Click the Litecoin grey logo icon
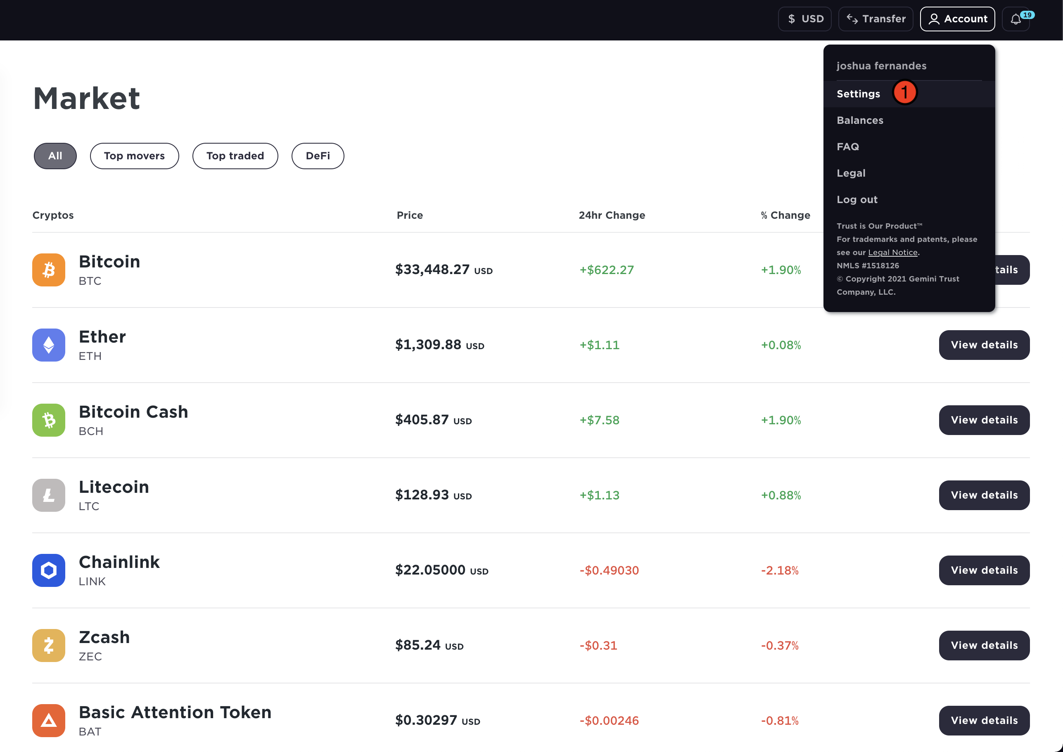1063x752 pixels. pyautogui.click(x=49, y=495)
